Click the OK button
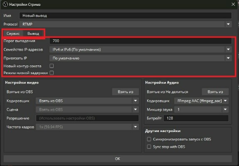 118,159
